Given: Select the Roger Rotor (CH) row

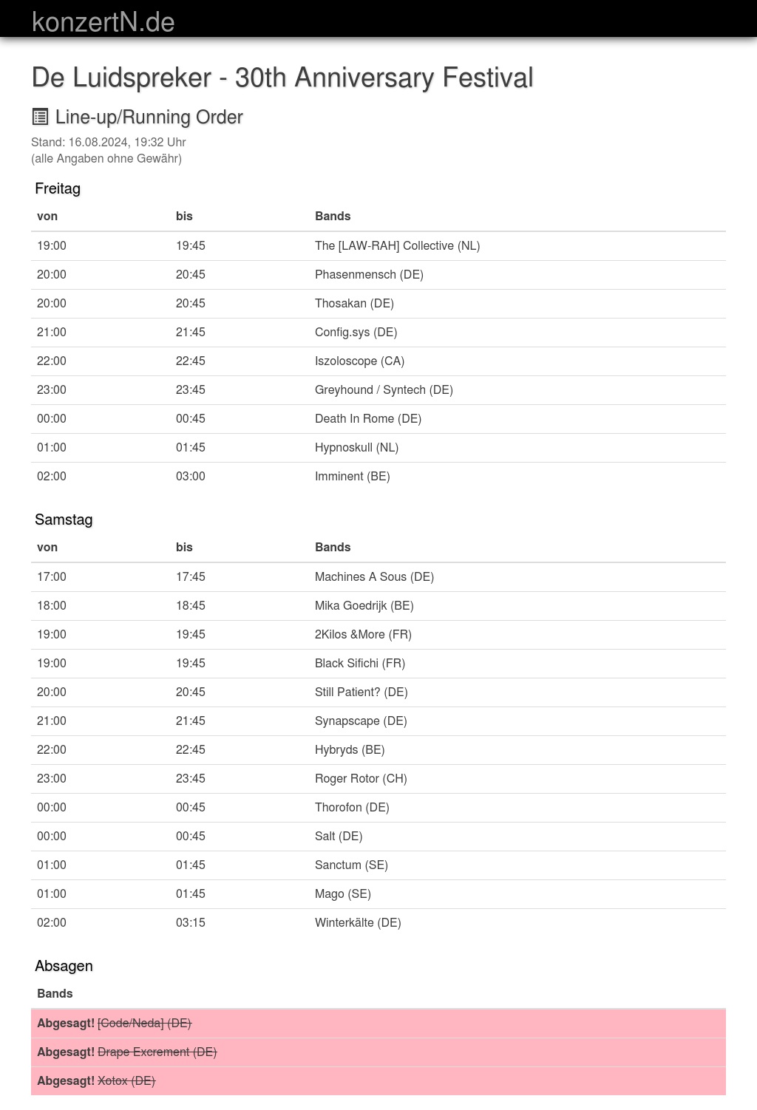Looking at the screenshot, I should click(x=378, y=779).
